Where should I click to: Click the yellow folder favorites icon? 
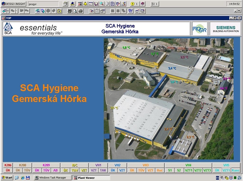[x=59, y=11]
